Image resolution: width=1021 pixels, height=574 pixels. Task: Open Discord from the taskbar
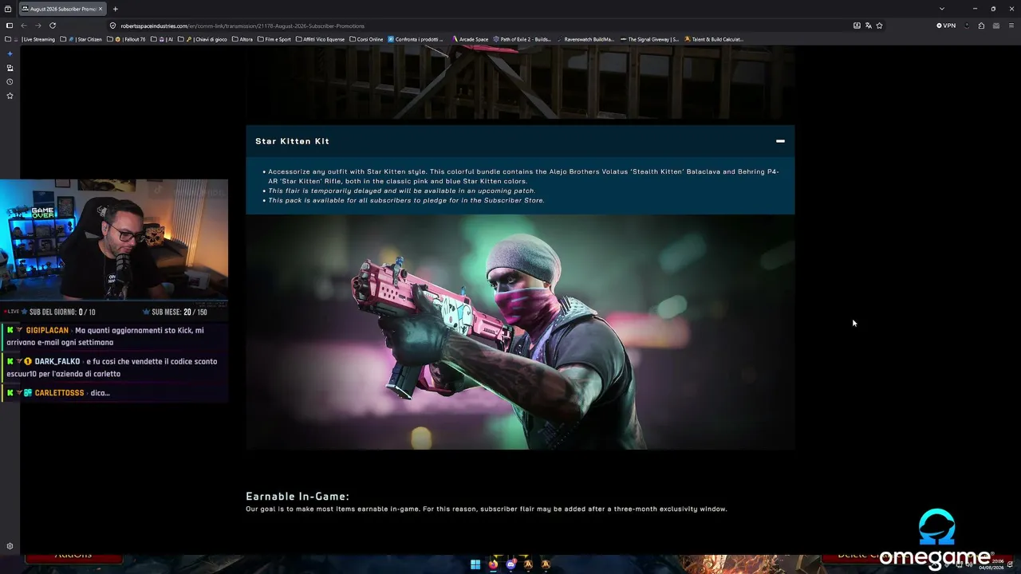[510, 564]
